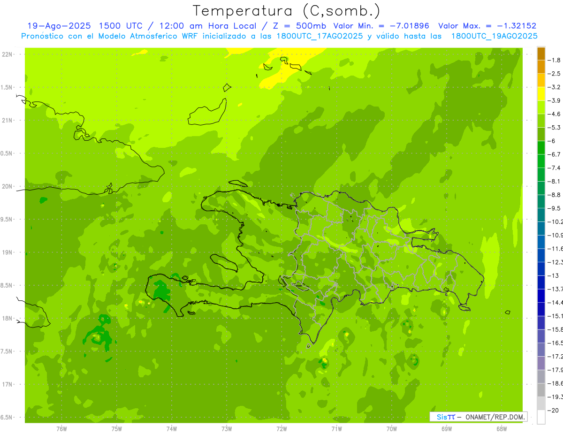
Task: Click the green swatch between -6 and -6.7
Action: pyautogui.click(x=541, y=148)
